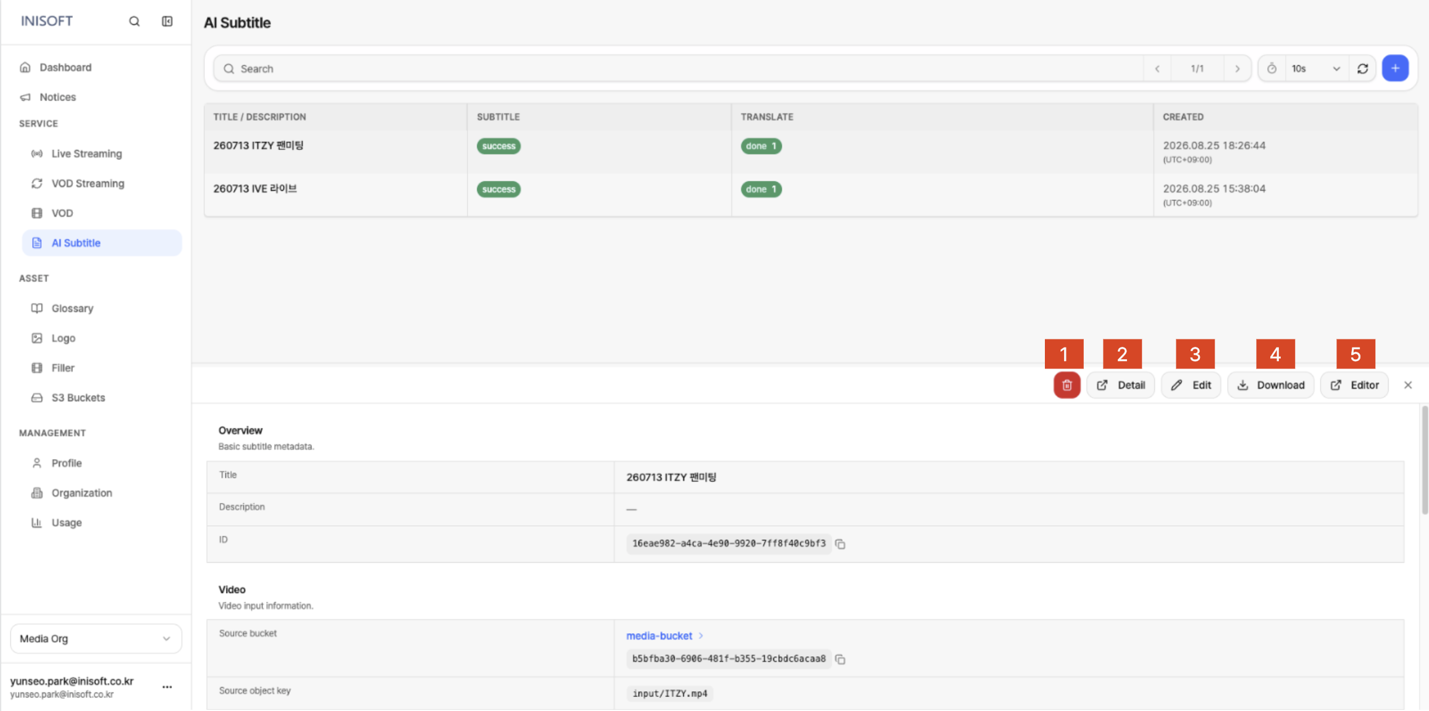The height and width of the screenshot is (711, 1429).
Task: Collapse the sidebar with the panel icon
Action: click(x=167, y=22)
